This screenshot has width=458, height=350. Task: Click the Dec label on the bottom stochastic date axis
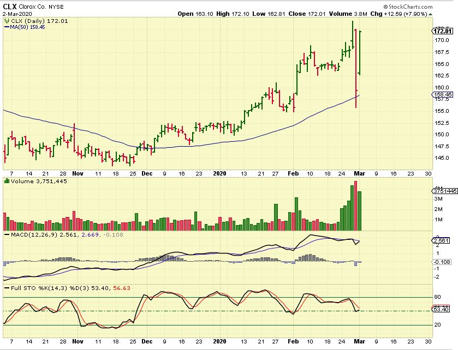point(147,341)
